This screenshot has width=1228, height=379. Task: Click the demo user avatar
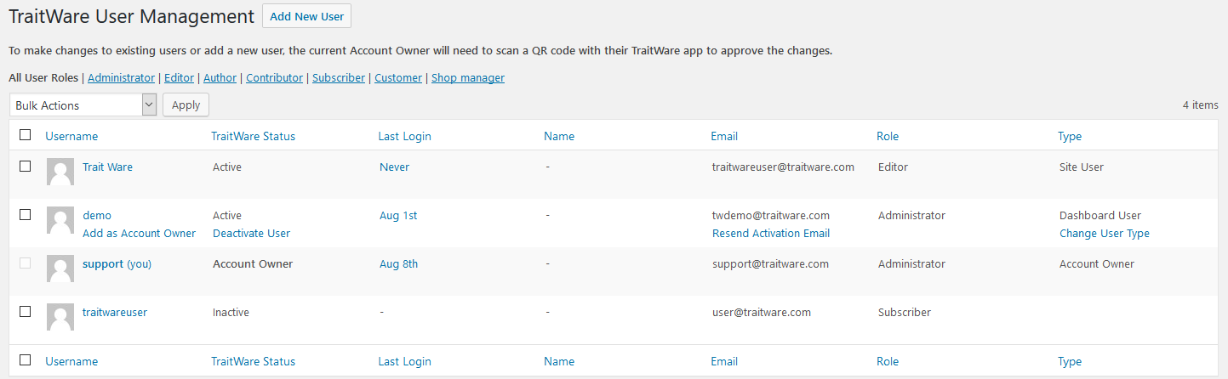click(x=60, y=220)
